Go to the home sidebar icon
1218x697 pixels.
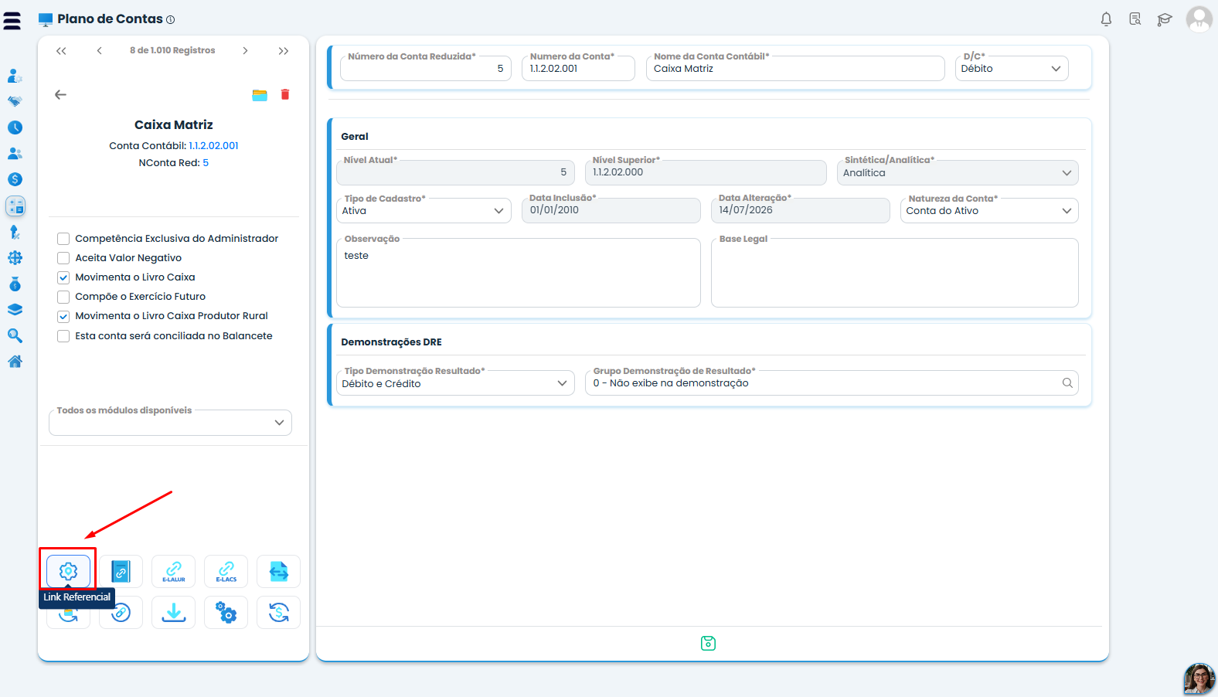[15, 362]
